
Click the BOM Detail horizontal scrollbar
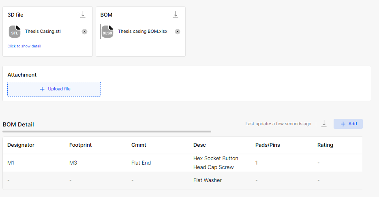107,131
